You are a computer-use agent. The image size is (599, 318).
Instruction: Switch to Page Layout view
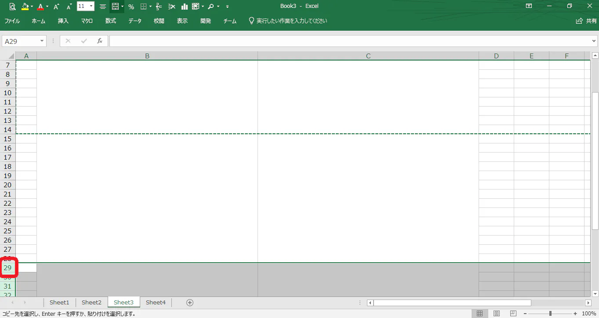(x=497, y=314)
